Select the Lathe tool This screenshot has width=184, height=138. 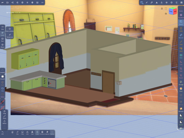(181, 29)
